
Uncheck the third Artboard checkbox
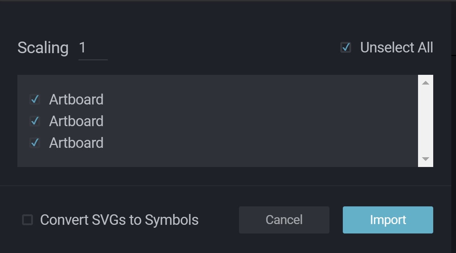35,143
